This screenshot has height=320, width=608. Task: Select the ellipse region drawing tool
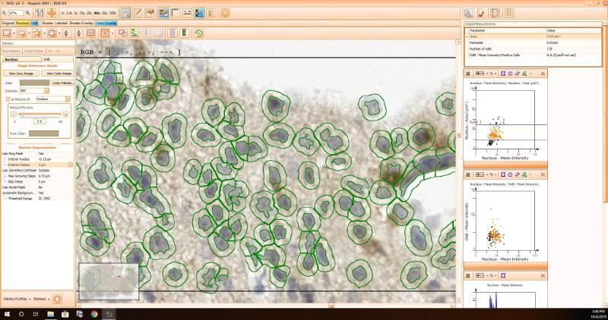21,33
